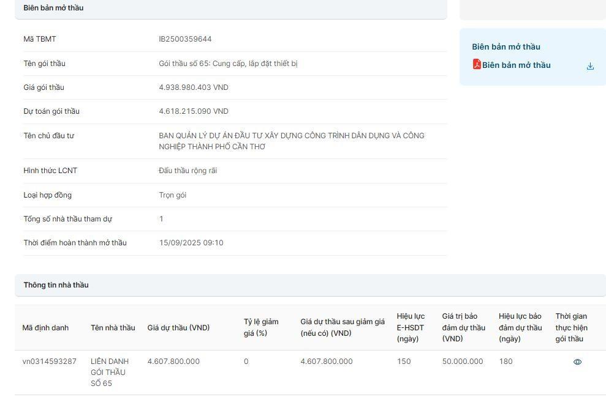Click the red PDF file icon
This screenshot has width=606, height=397.
[476, 64]
